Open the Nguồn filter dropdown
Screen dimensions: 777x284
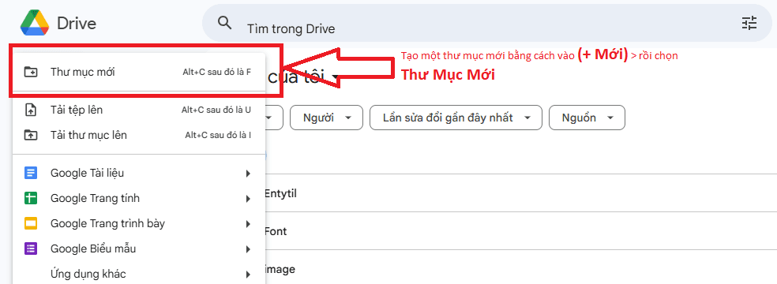tap(587, 118)
